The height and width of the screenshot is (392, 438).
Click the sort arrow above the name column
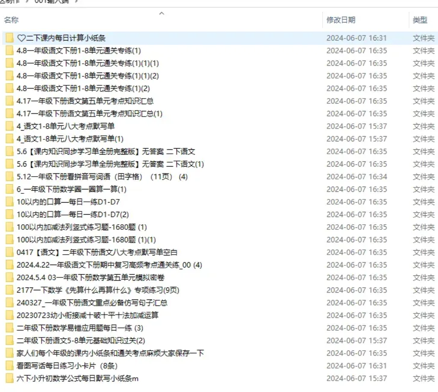[x=161, y=13]
